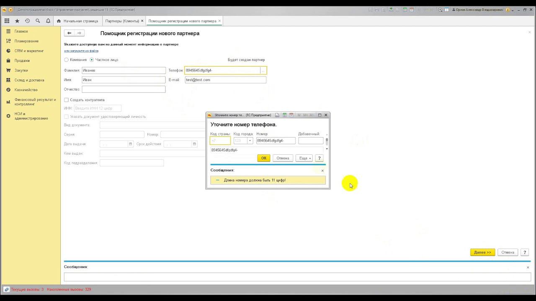536x301 pixels.
Task: Click the back arrow navigation button
Action: coord(70,33)
